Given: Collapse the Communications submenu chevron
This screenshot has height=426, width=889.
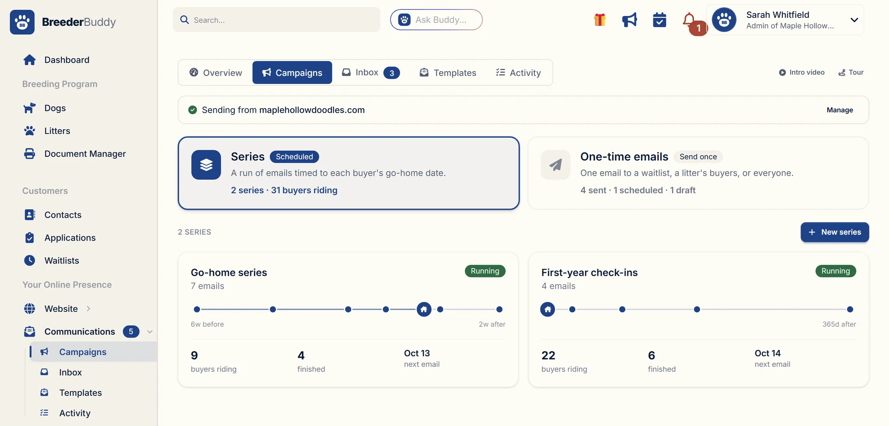Looking at the screenshot, I should 150,332.
